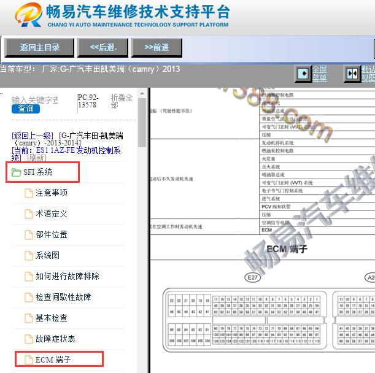Click the page icon beside 部件位置
Viewport: 375px width, 373px height.
coord(29,235)
